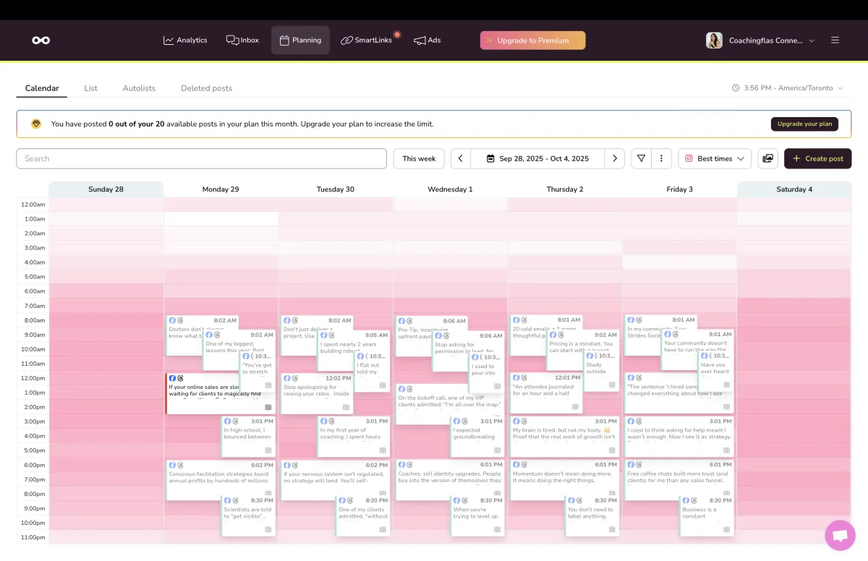Open Monday 8:30 PM Scientists post

tap(248, 515)
